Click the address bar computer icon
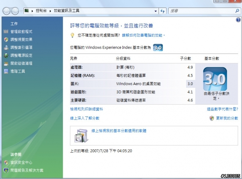242x179 pixels. pos(27,11)
